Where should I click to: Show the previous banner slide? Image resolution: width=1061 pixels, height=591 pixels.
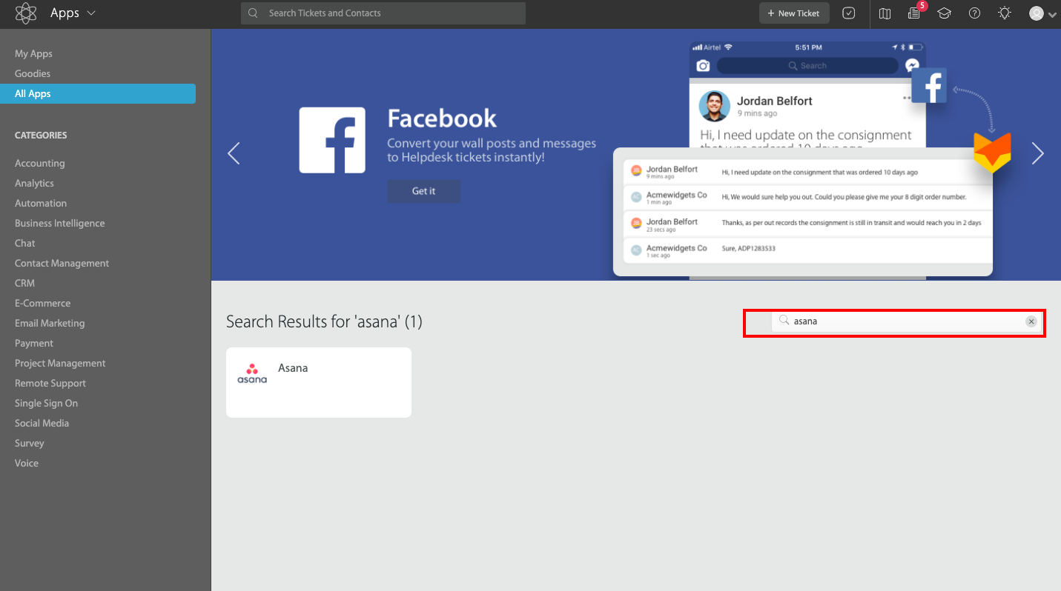point(234,153)
